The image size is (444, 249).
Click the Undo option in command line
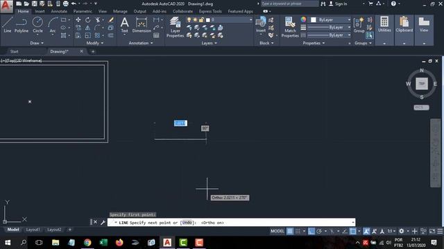(187, 223)
